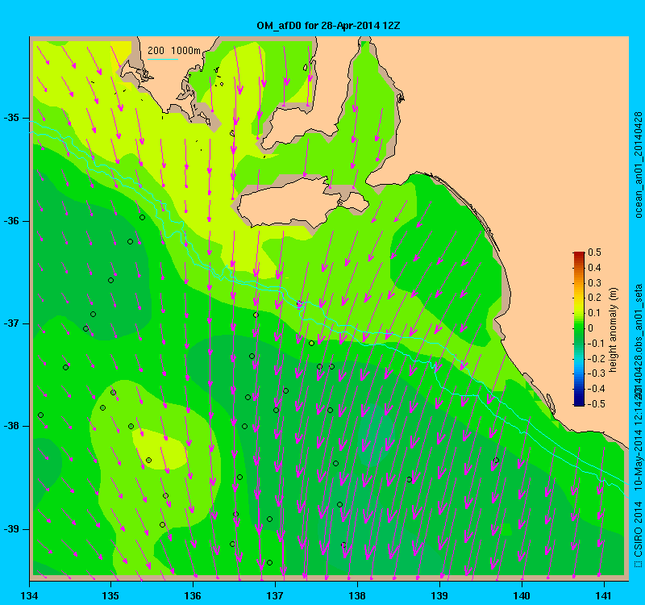Click the '200 1000m' isobath legend label
The width and height of the screenshot is (645, 605).
point(174,51)
